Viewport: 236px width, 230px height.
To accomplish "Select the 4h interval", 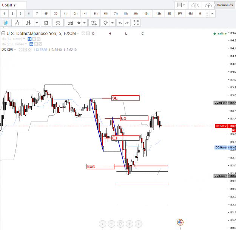I will pyautogui.click(x=86, y=14).
